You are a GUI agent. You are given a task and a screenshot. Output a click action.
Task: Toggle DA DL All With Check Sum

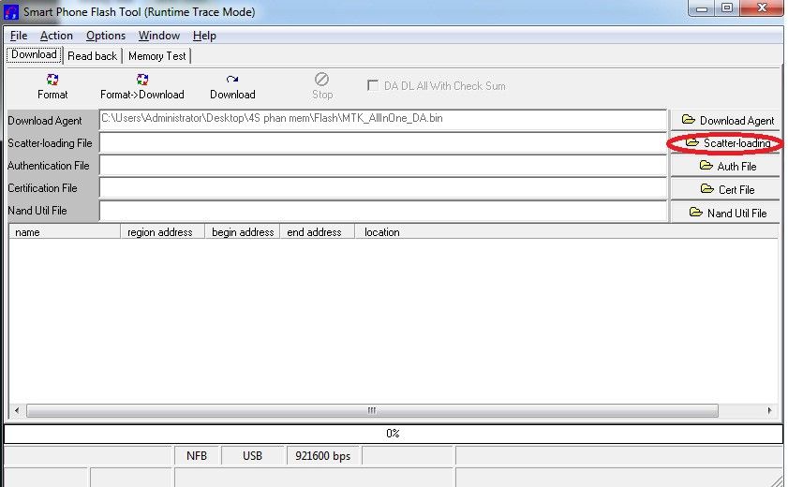point(373,85)
